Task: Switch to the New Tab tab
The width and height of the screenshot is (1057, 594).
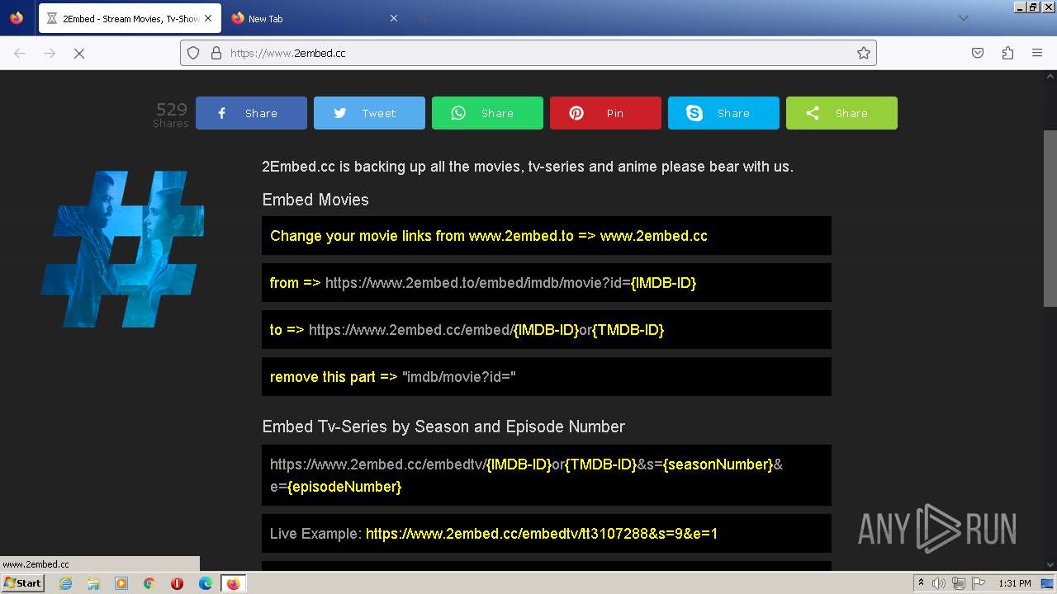Action: click(315, 18)
